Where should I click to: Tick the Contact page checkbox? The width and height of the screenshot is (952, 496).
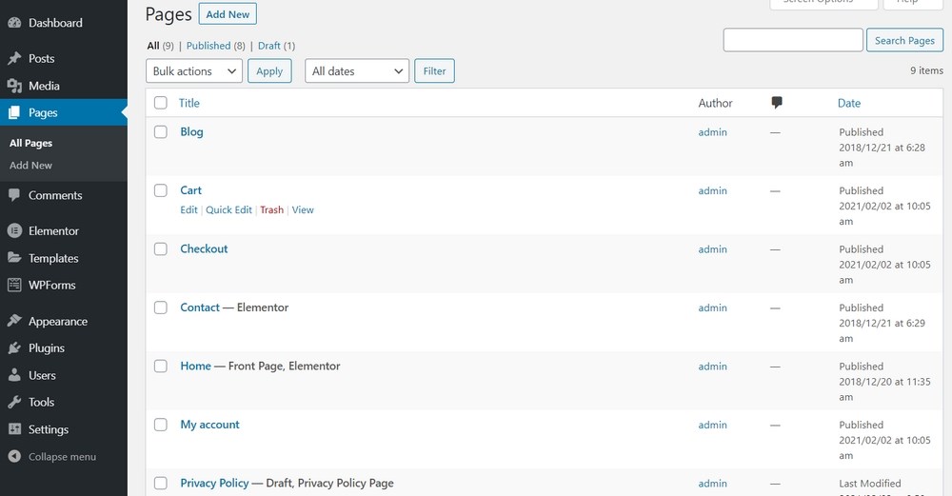pyautogui.click(x=160, y=308)
